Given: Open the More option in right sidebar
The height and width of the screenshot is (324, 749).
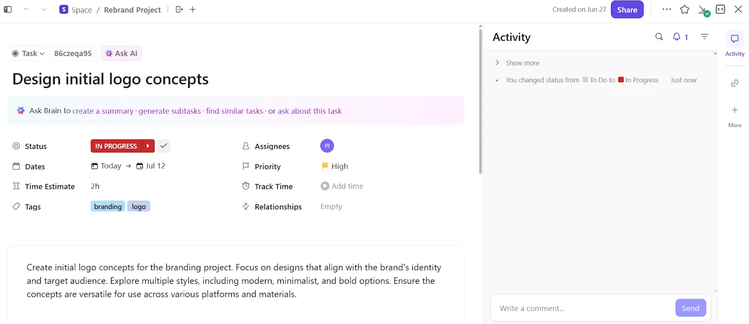Looking at the screenshot, I should click(x=734, y=116).
